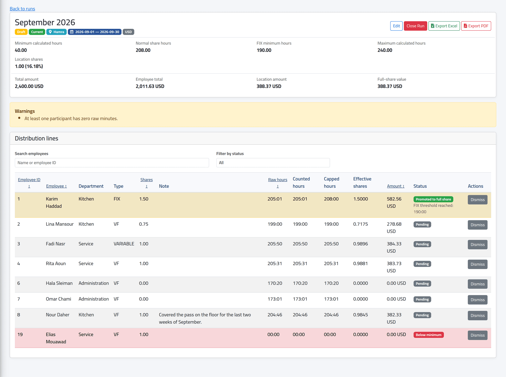
Task: Click the USD currency badge
Action: pos(128,32)
